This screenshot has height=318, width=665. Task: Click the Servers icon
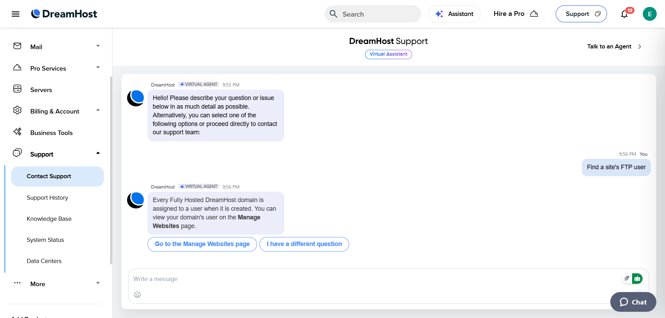pyautogui.click(x=17, y=89)
